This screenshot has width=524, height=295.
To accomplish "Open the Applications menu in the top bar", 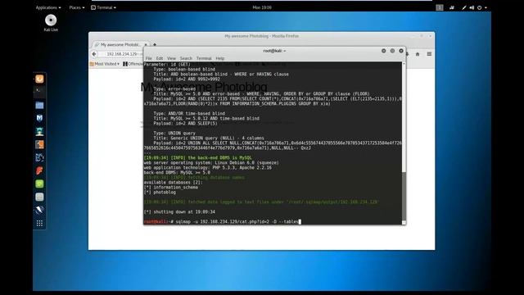I will pos(48,7).
